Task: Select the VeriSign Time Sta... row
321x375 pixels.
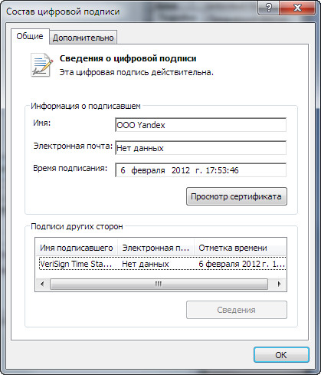Action: coord(162,264)
